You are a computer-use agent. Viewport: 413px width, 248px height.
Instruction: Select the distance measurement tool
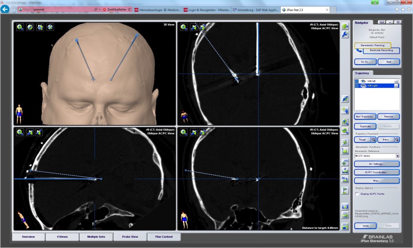(345, 171)
